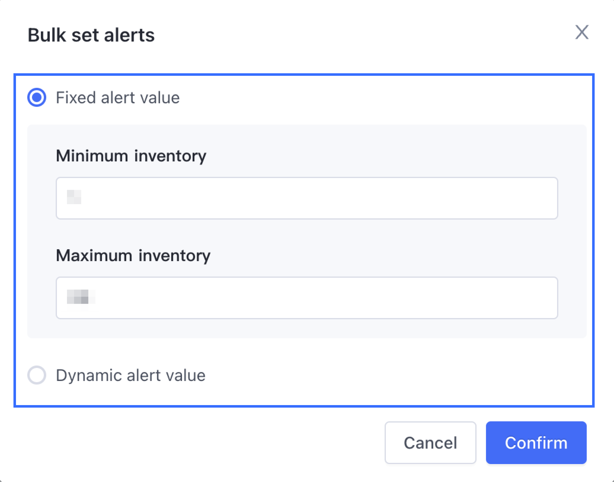Click the "Fixed alert value" label text

117,98
